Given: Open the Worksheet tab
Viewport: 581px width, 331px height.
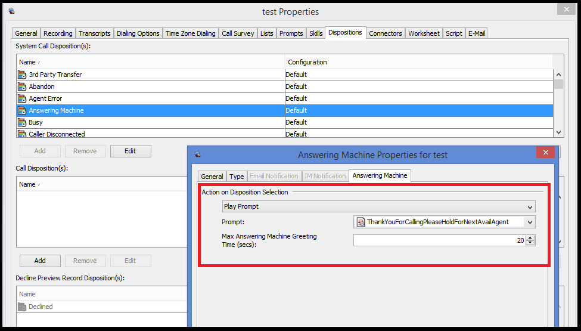Looking at the screenshot, I should pos(424,33).
